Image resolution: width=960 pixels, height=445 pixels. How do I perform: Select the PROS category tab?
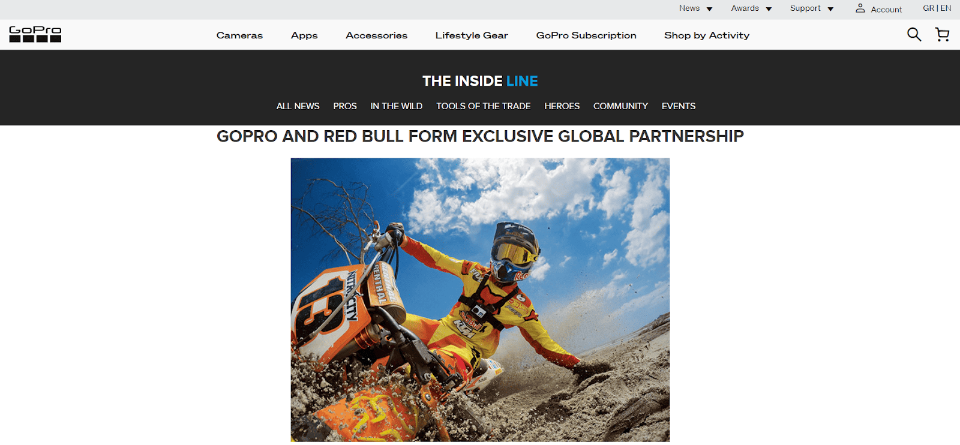coord(345,106)
